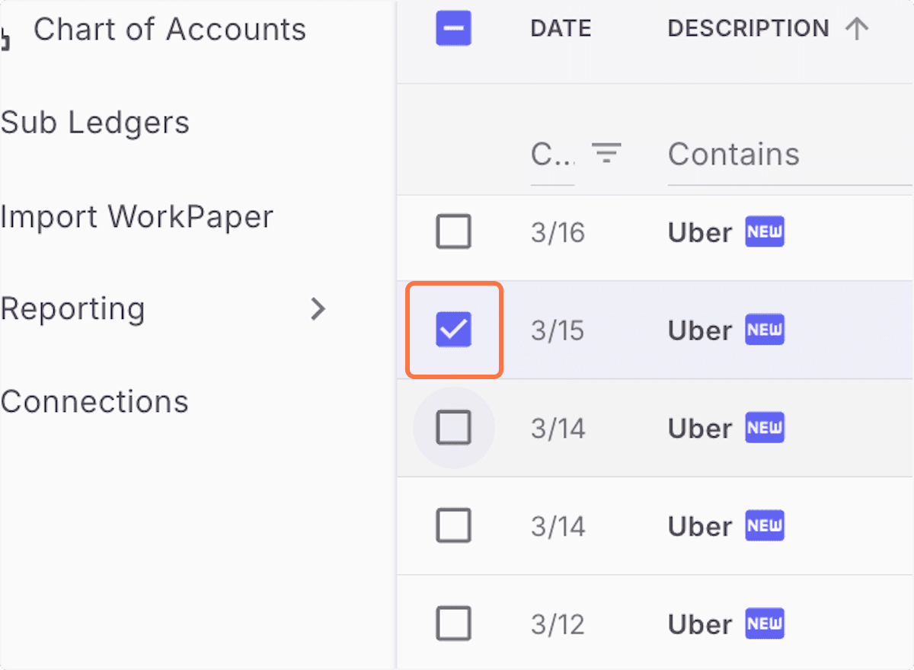Open the Connections page
The image size is (914, 670).
(x=95, y=401)
